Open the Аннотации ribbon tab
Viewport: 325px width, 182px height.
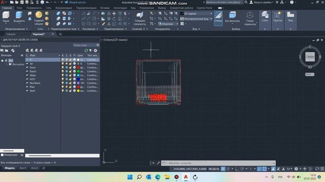click(x=120, y=8)
